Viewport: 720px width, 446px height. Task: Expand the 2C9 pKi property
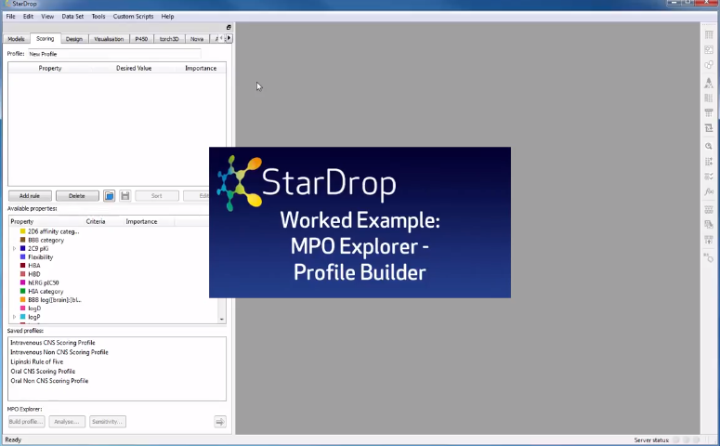(x=14, y=248)
